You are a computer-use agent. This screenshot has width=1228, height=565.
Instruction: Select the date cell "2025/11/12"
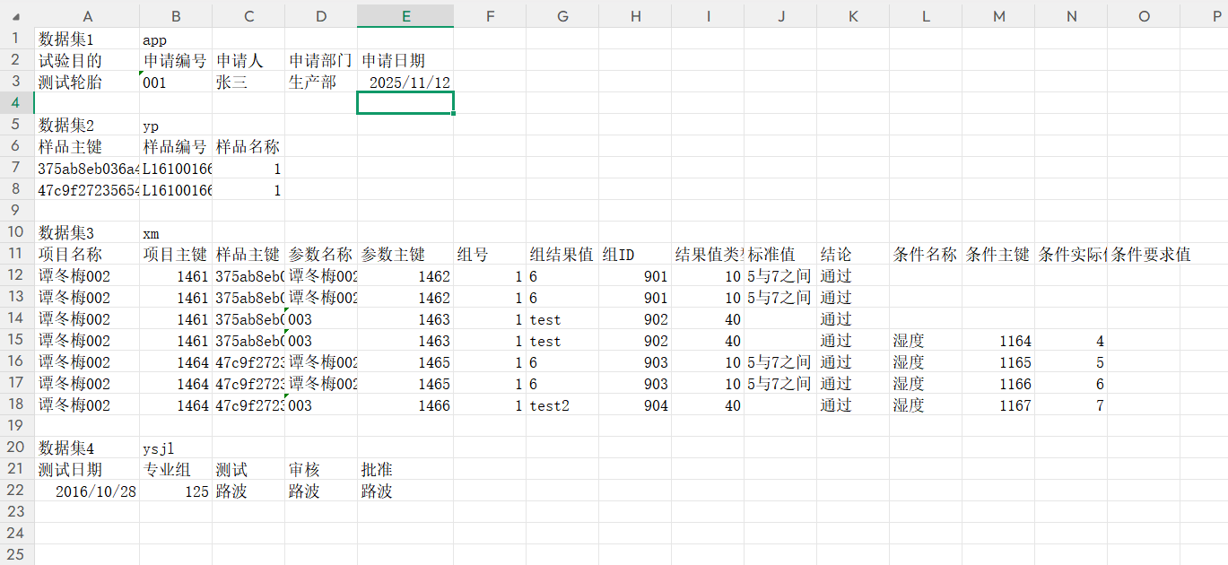(x=405, y=82)
